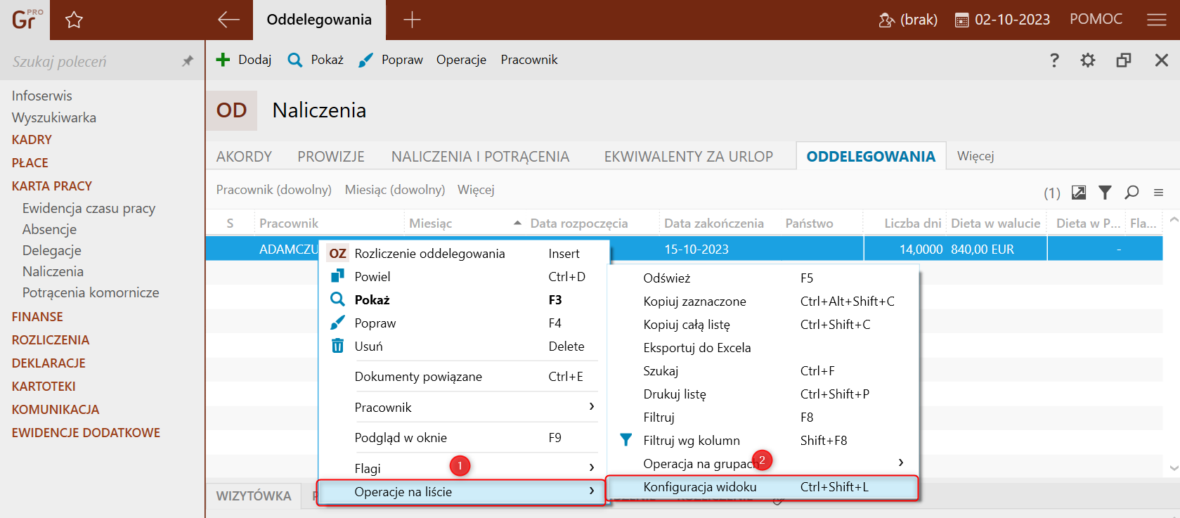
Task: Open settings gear icon in toolbar
Action: coord(1087,60)
